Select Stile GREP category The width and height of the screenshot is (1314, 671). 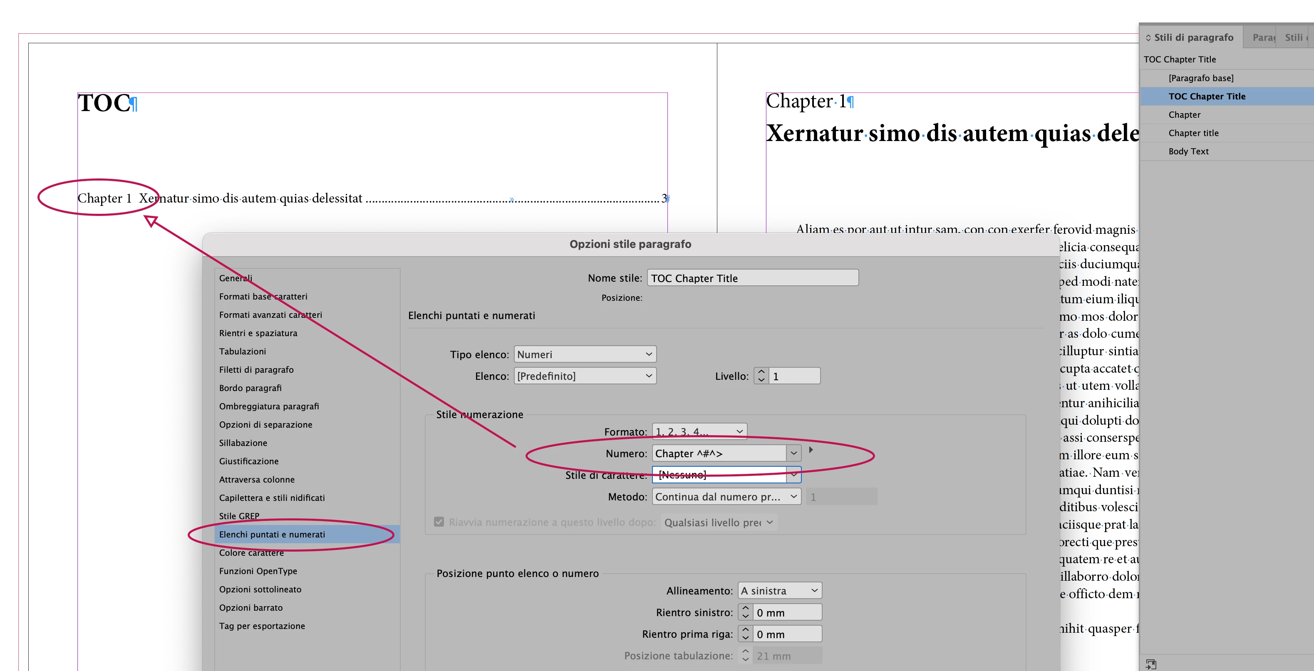[x=239, y=515]
